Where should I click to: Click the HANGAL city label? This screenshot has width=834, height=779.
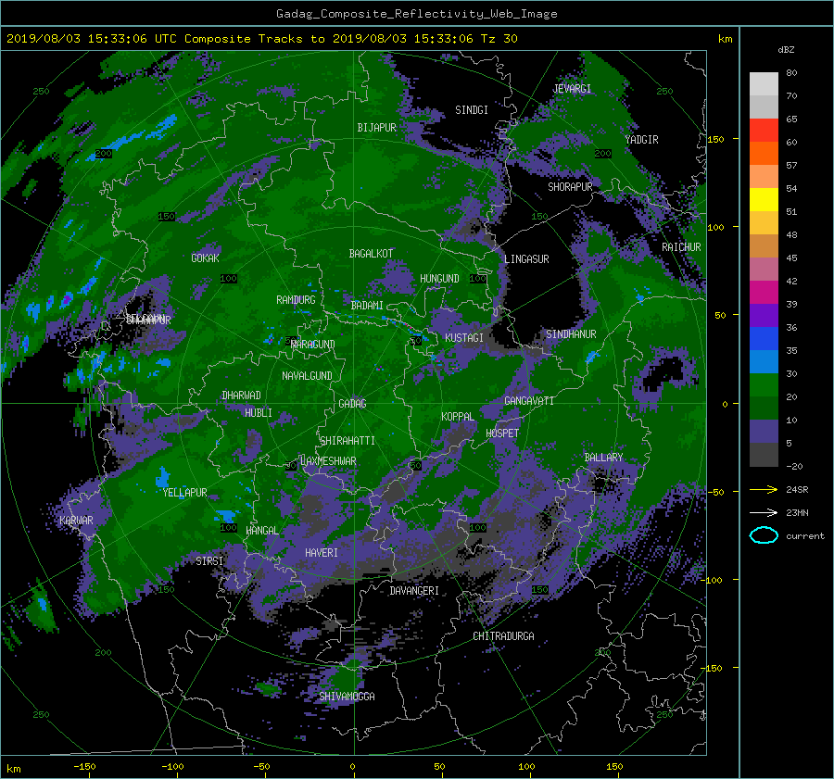coord(262,531)
